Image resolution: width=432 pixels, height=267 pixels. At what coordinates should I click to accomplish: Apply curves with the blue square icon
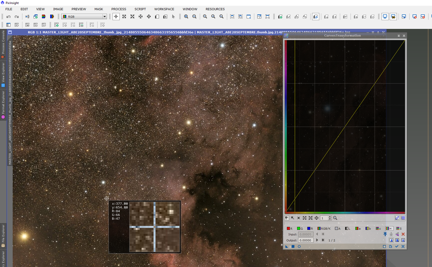[x=293, y=247]
